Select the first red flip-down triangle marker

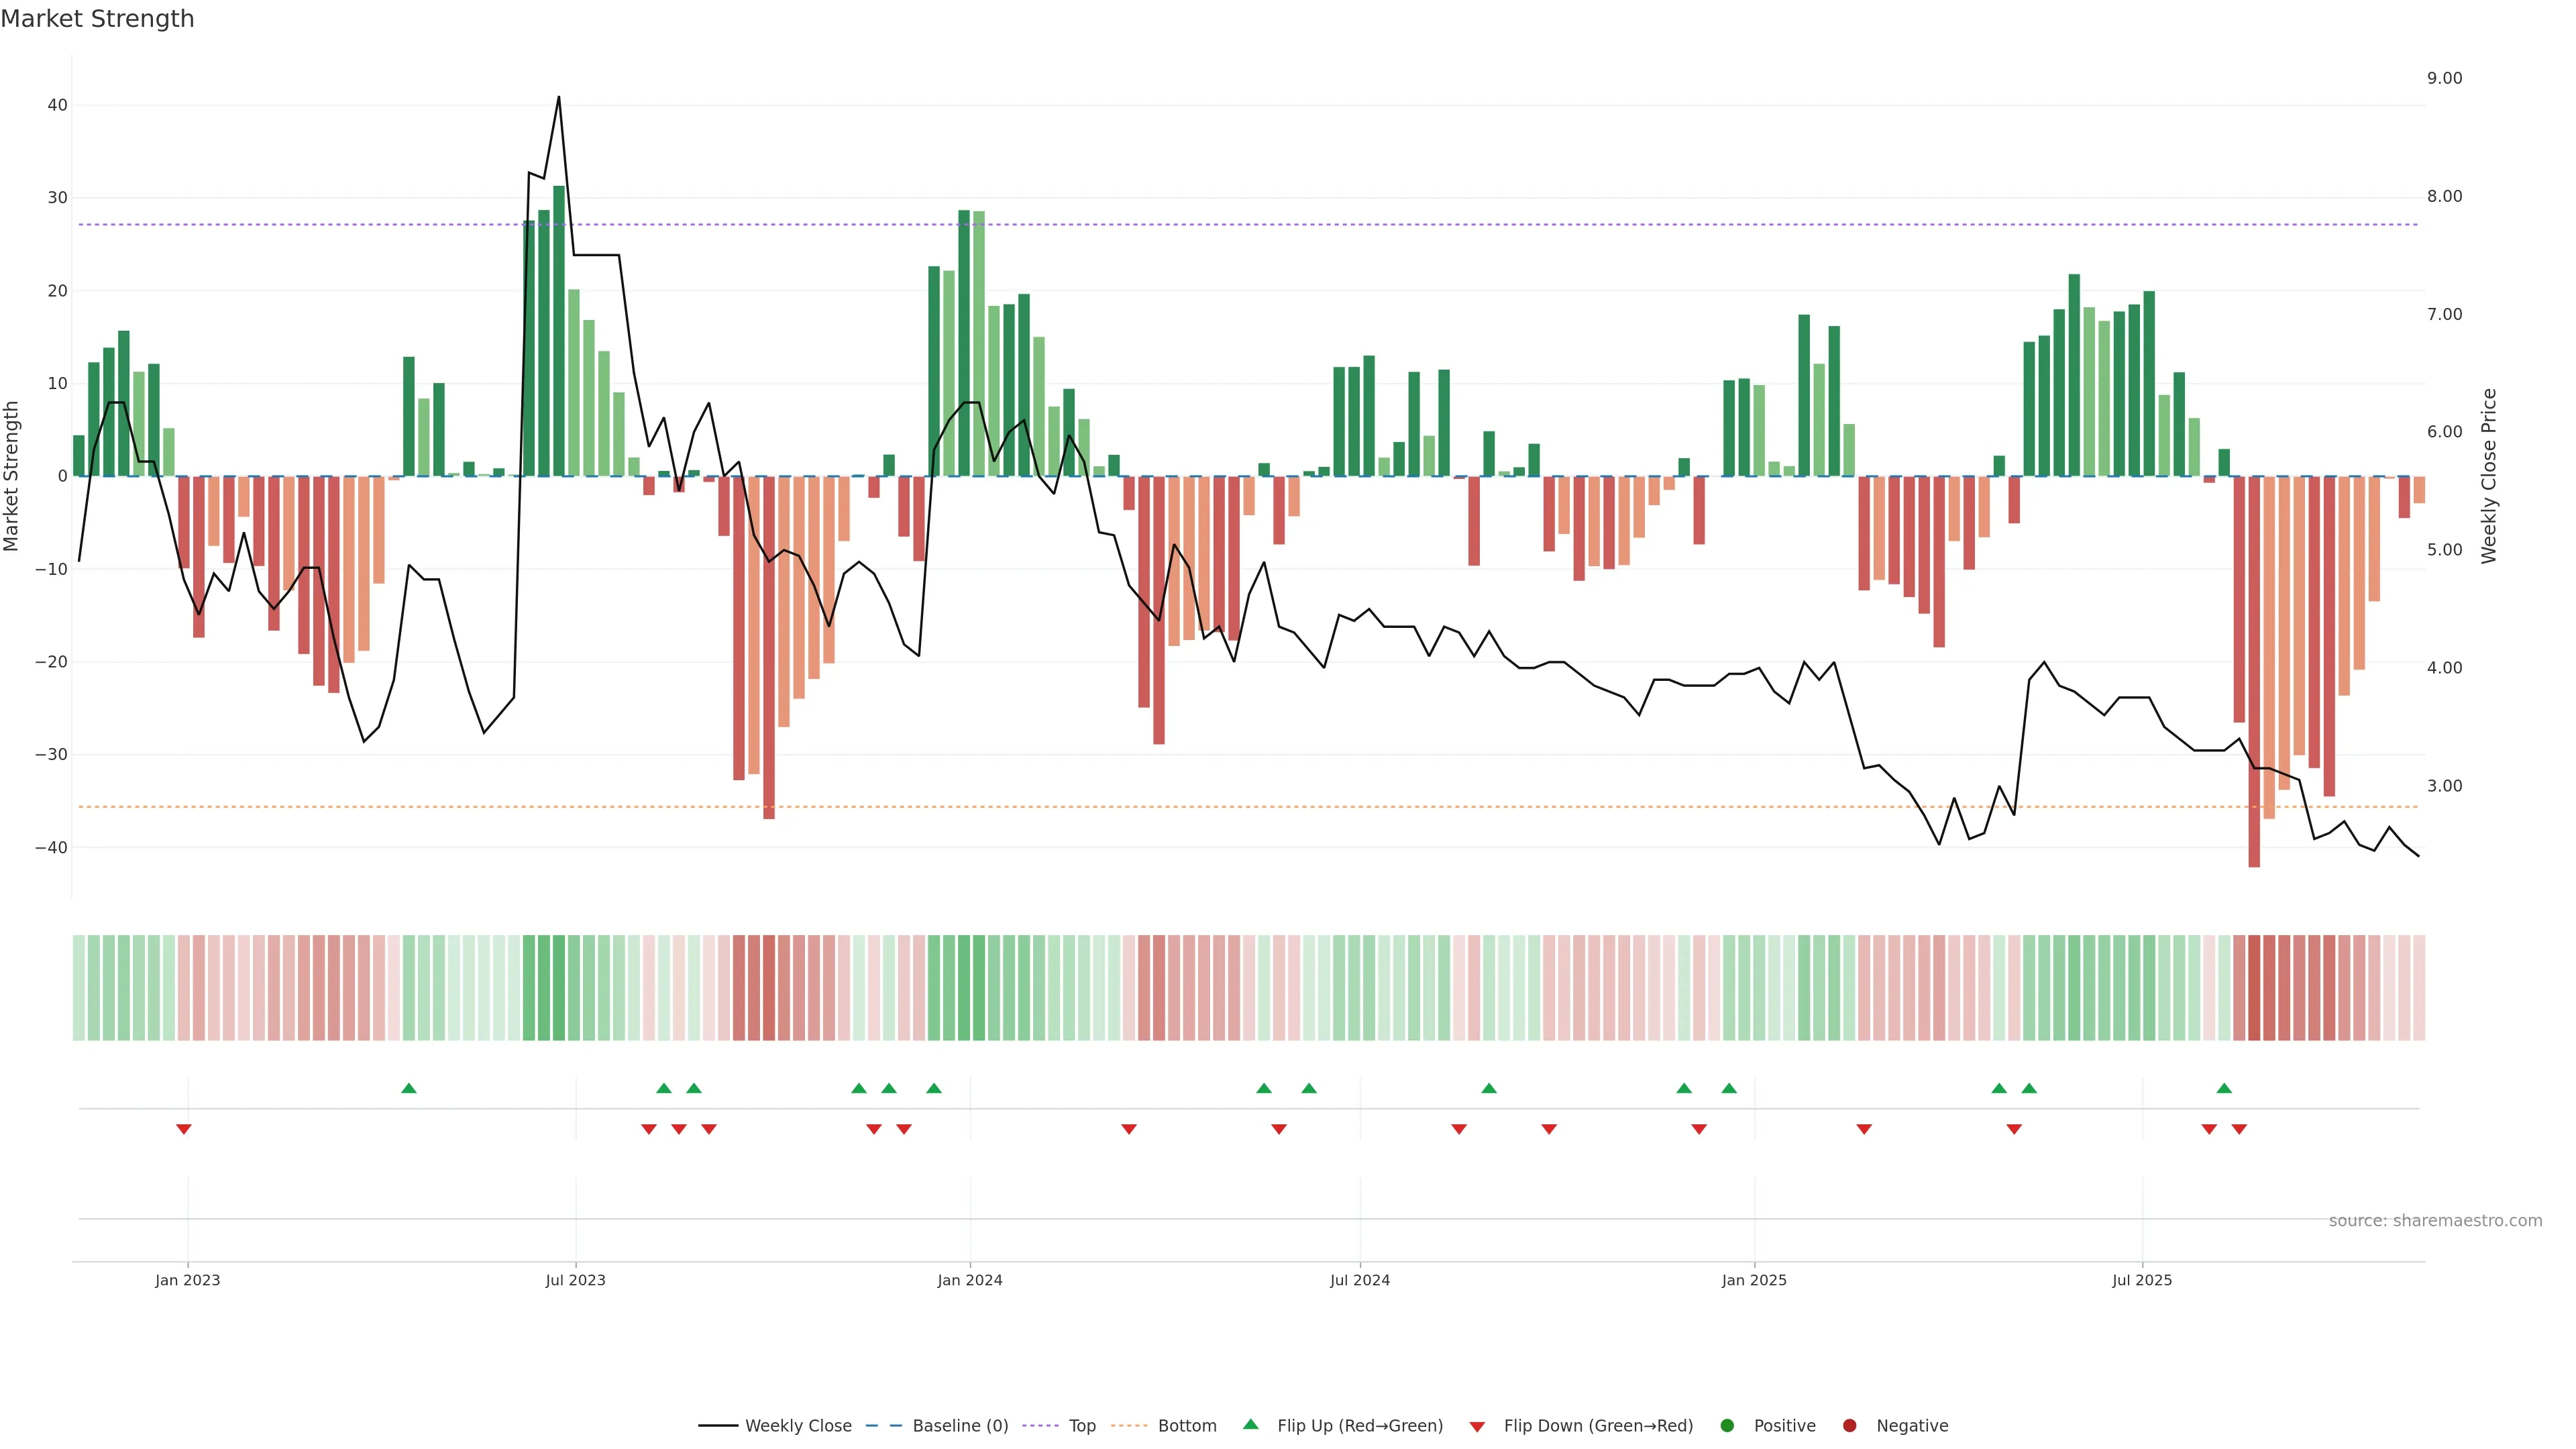click(184, 1129)
